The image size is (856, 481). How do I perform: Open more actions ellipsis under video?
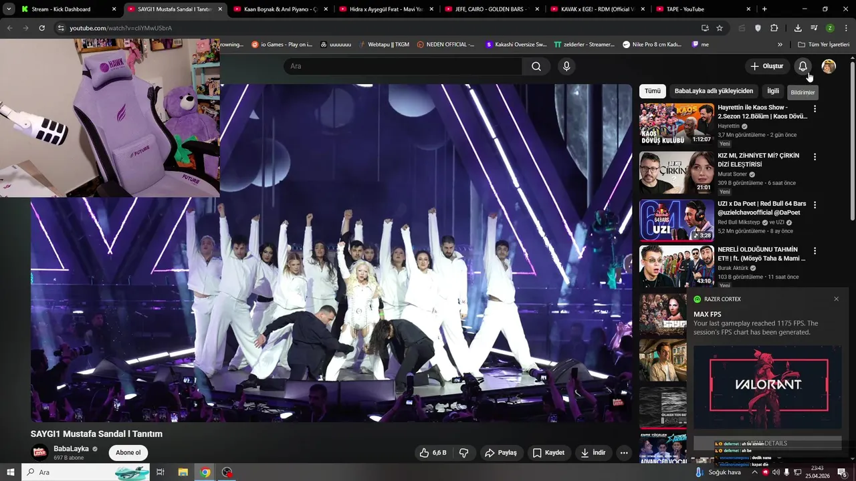coord(623,453)
